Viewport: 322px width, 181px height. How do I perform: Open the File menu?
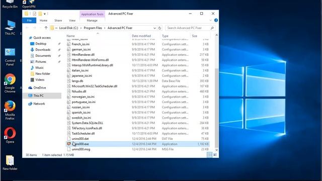pyautogui.click(x=29, y=21)
